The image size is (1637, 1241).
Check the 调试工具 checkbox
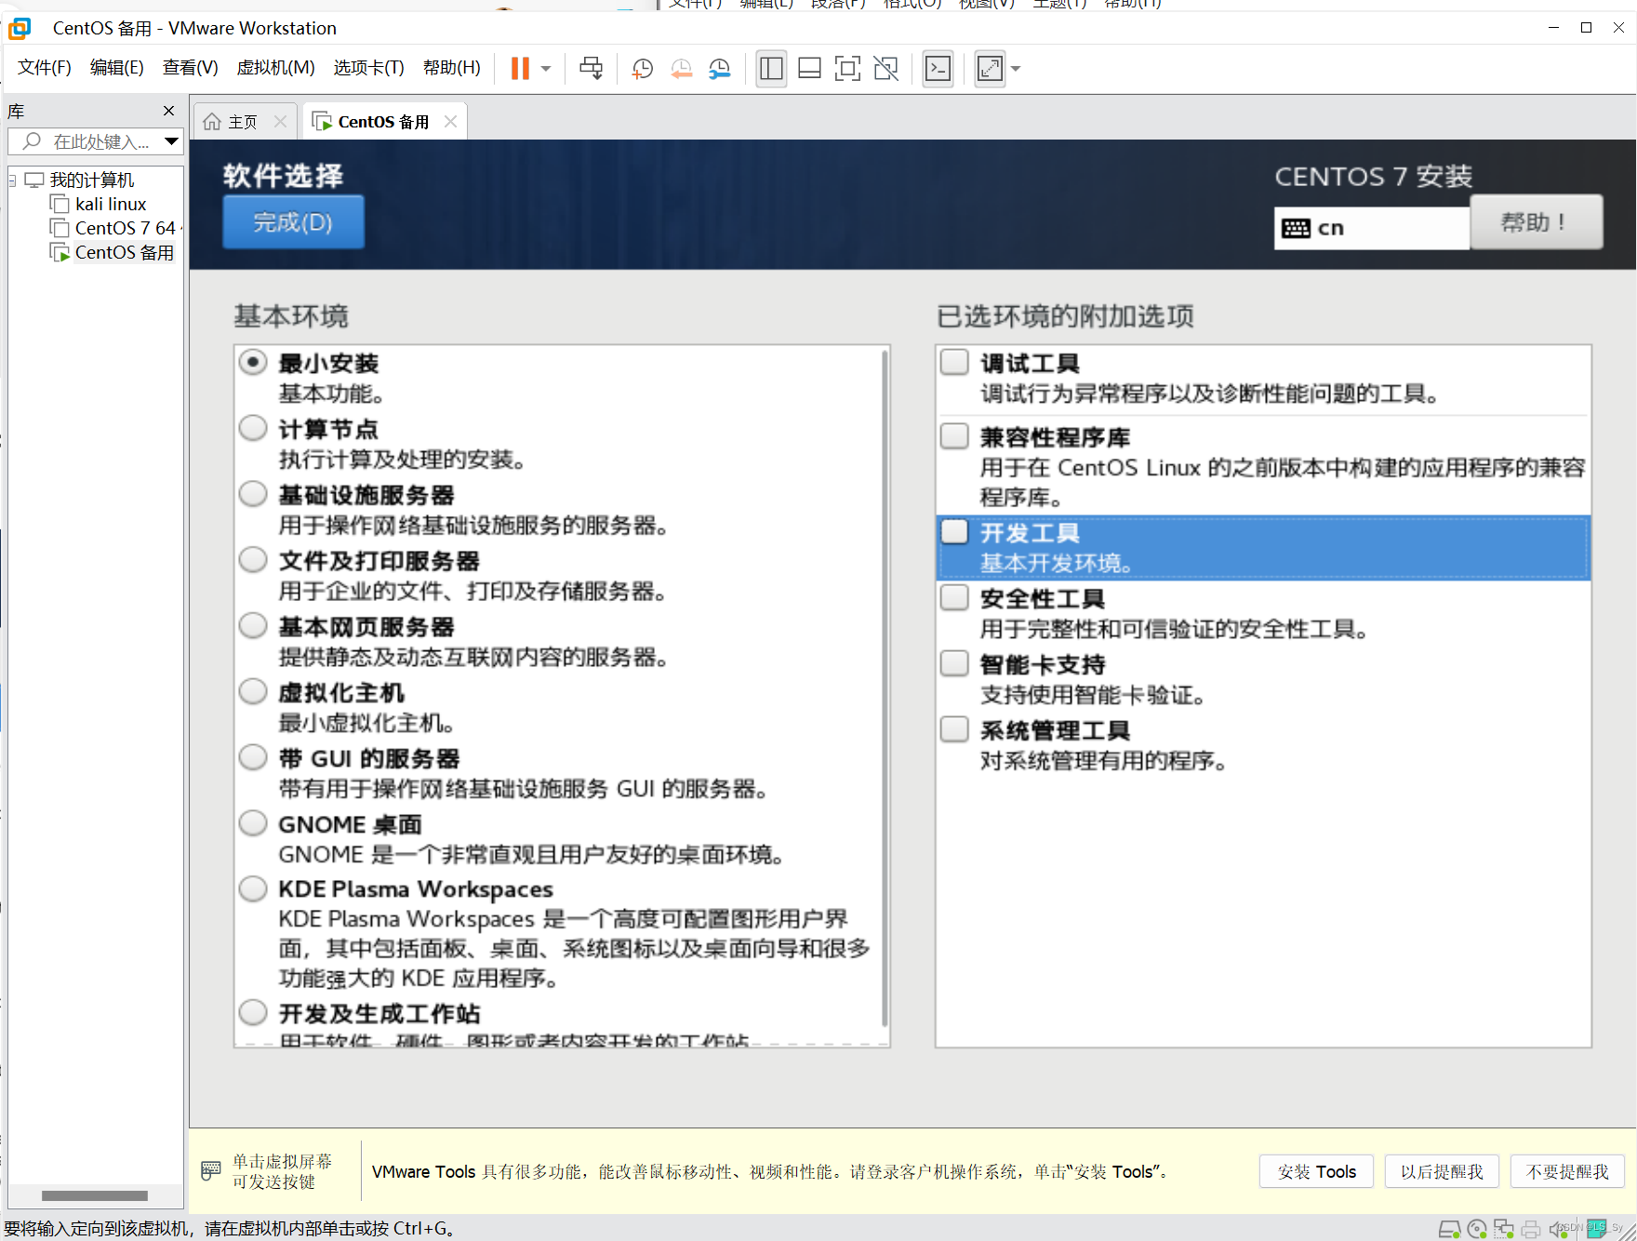[954, 362]
